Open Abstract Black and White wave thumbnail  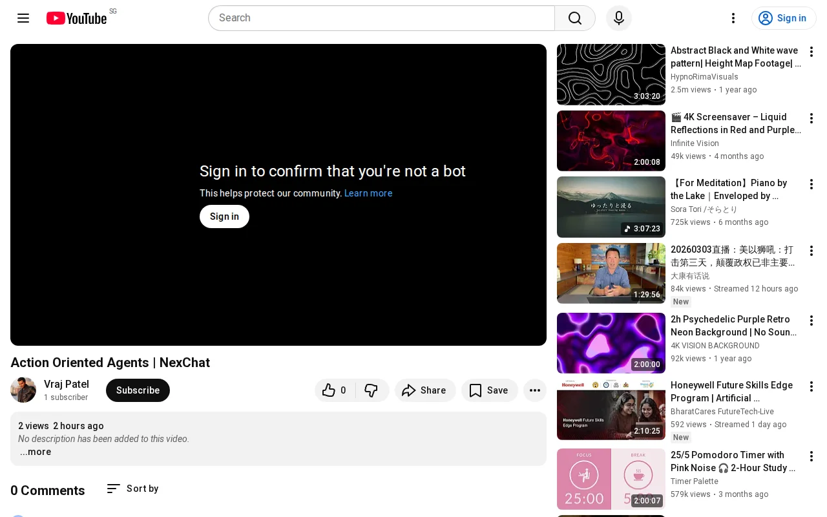pos(611,74)
